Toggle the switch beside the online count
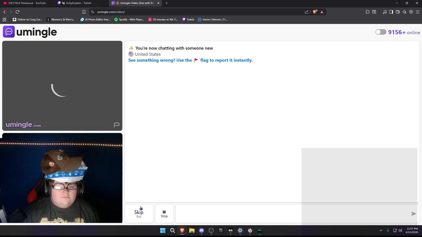The image size is (422, 237). [380, 32]
